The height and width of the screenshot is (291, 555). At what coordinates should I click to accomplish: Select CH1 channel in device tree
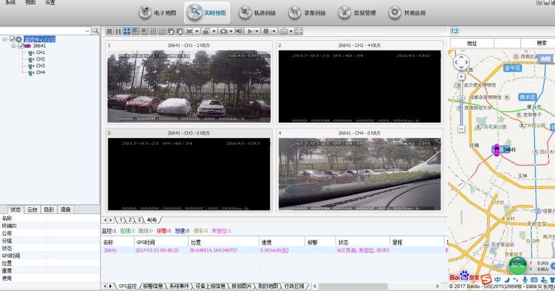(x=40, y=53)
